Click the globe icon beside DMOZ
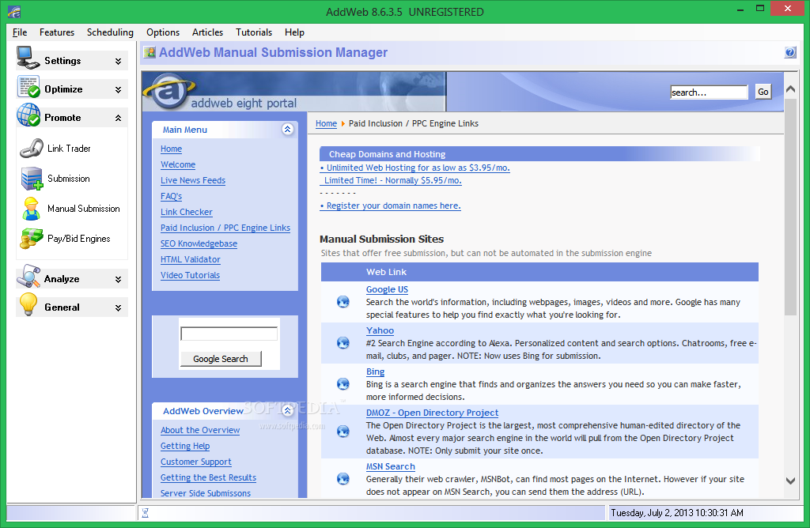This screenshot has width=810, height=528. [x=343, y=432]
